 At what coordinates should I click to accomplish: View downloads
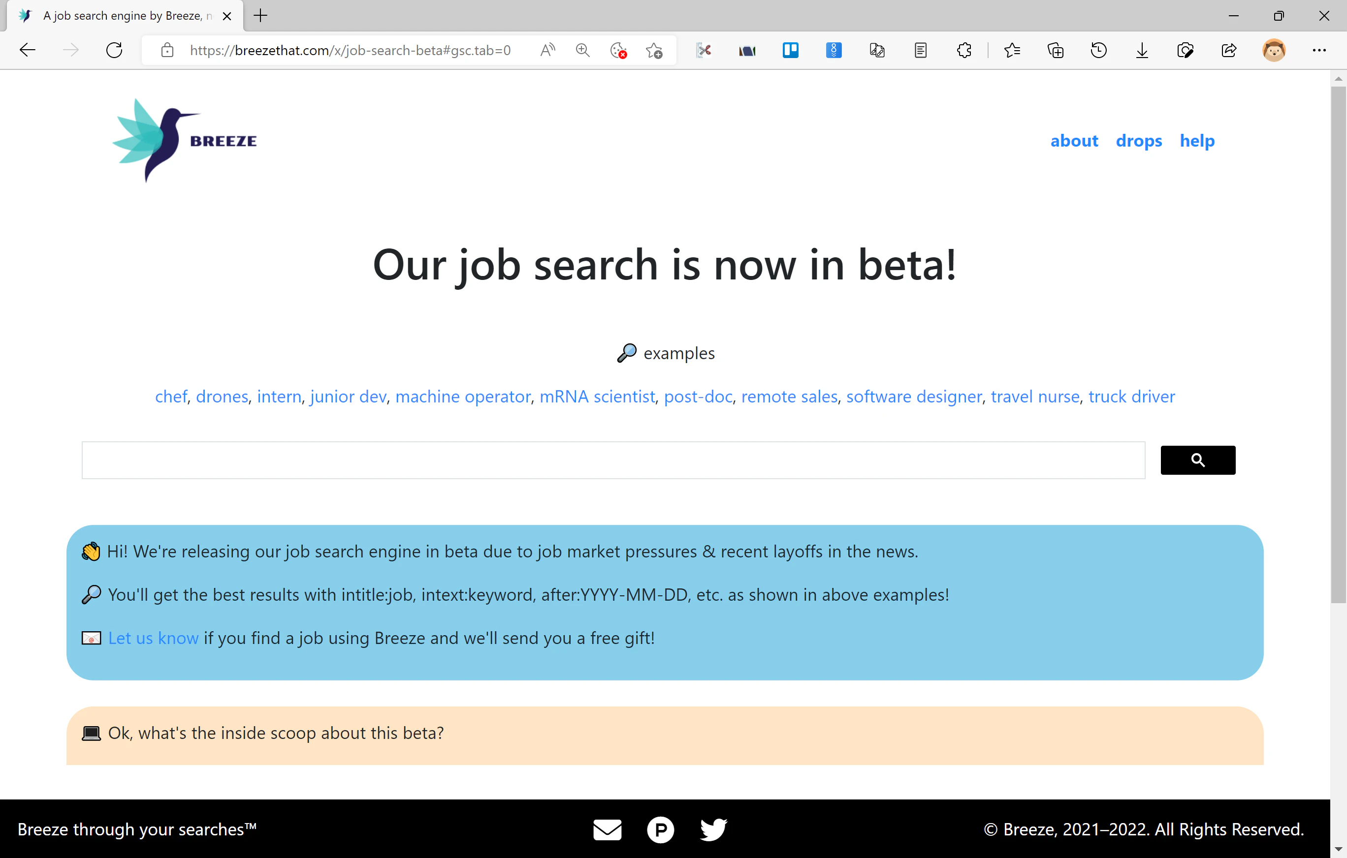point(1142,50)
